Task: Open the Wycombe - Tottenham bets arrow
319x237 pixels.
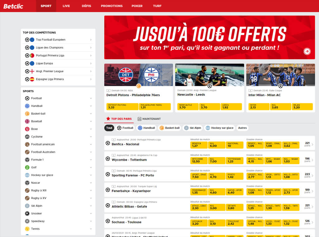Action: pyautogui.click(x=312, y=160)
